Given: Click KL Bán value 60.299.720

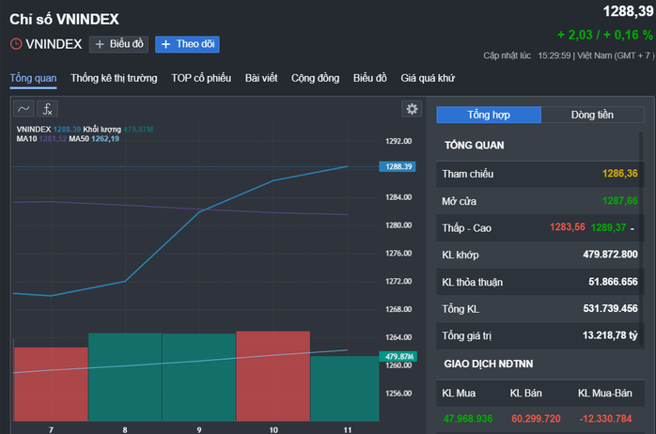Looking at the screenshot, I should (x=536, y=419).
